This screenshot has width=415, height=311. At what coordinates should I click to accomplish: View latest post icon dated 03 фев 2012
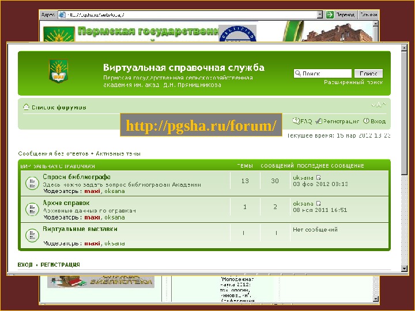coord(318,177)
